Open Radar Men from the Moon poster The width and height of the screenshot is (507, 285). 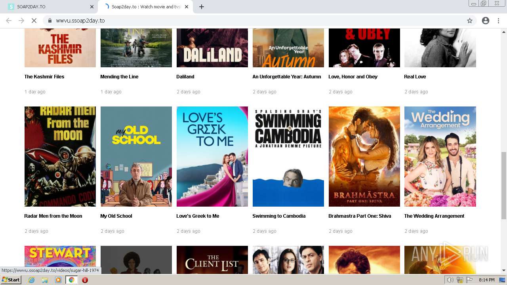click(x=60, y=156)
